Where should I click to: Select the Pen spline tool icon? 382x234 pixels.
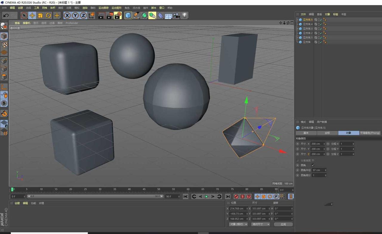(x=136, y=15)
